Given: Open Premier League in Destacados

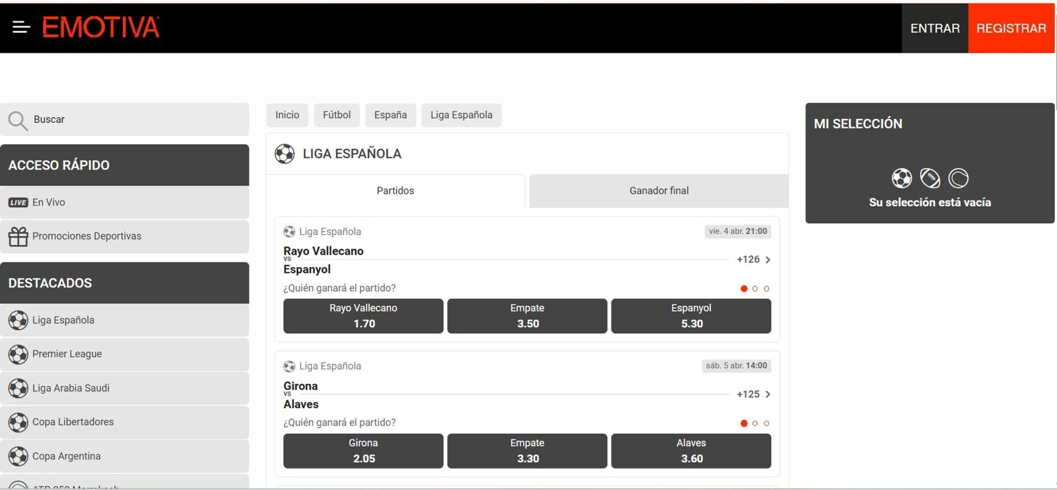Looking at the screenshot, I should click(125, 354).
